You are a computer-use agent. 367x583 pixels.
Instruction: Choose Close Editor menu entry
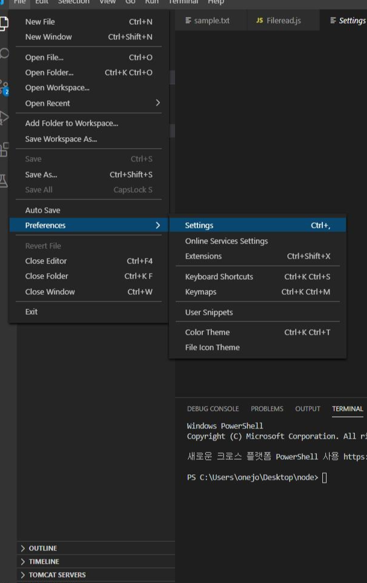coord(88,261)
